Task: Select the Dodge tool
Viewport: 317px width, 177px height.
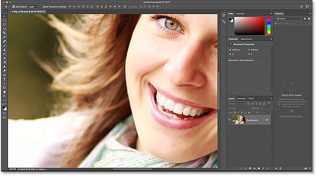Action: (5, 71)
